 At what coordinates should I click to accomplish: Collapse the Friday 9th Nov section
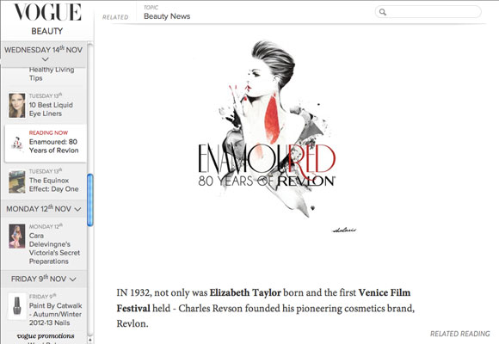point(73,279)
